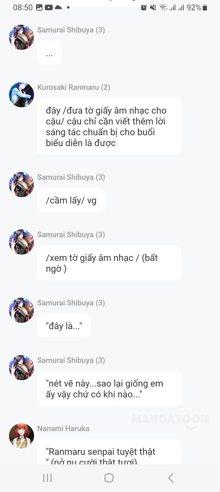Viewport: 220px width, 492px height.
Task: Tap the Nanami Haruka name label
Action: 63,428
